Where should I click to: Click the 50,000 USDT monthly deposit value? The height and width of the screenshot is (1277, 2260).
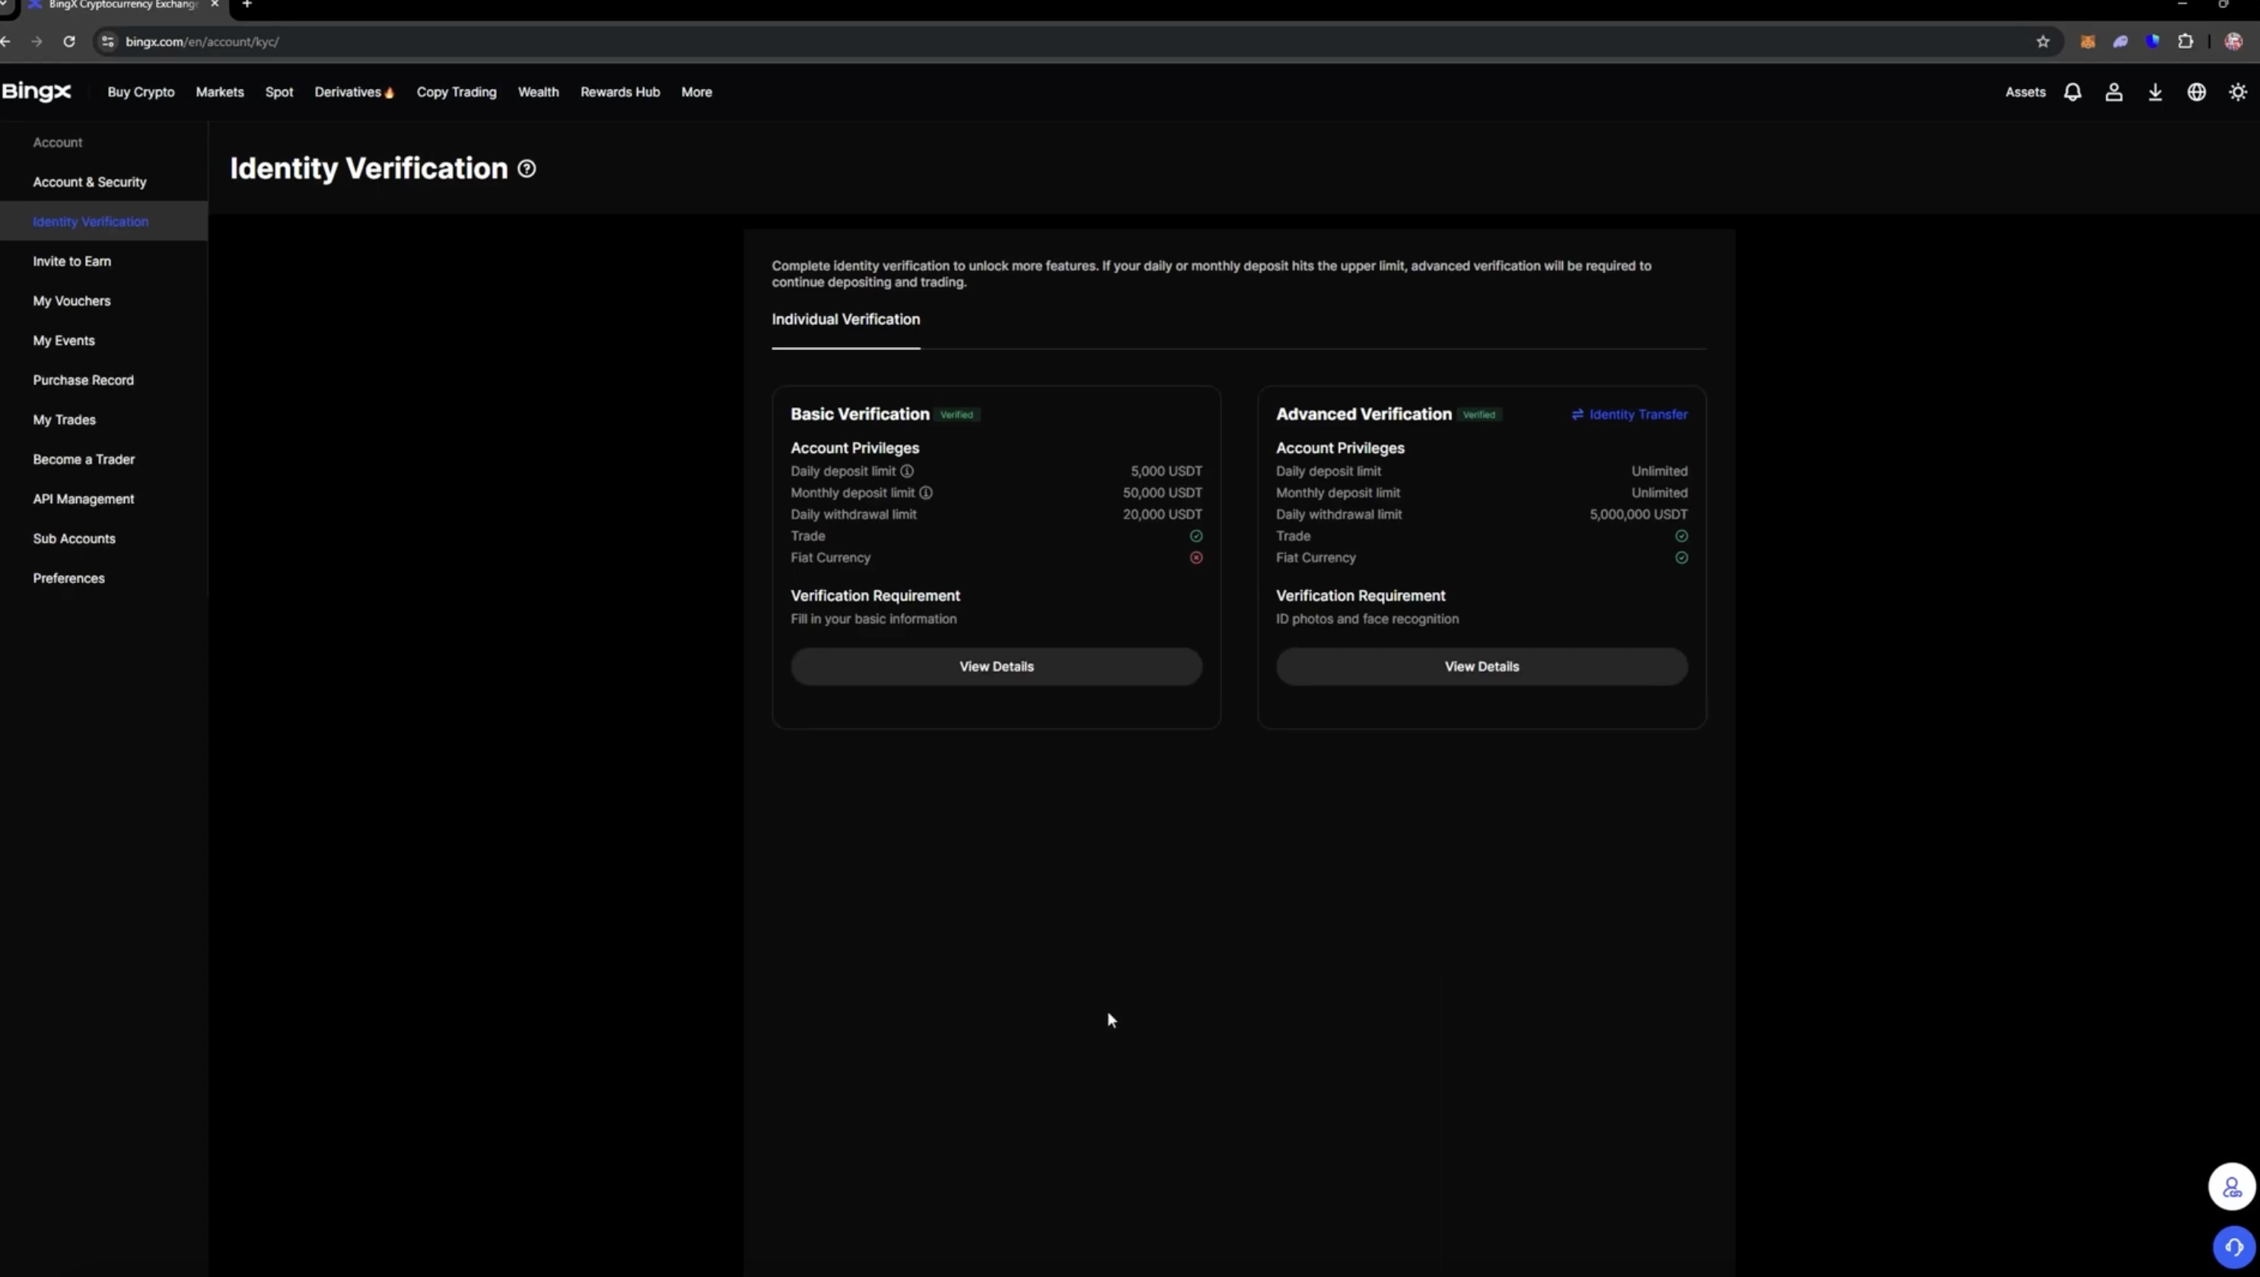[x=1162, y=493]
